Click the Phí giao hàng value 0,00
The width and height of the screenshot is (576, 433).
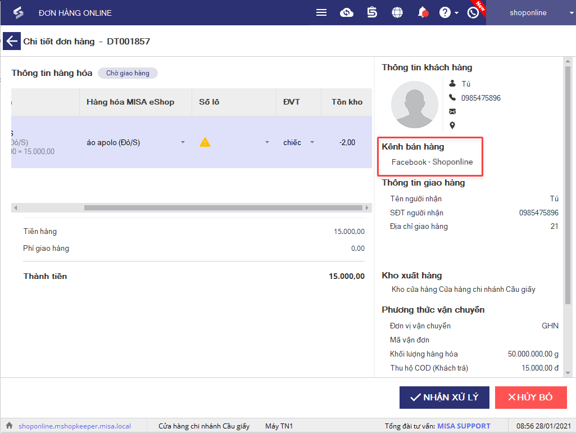pos(357,249)
